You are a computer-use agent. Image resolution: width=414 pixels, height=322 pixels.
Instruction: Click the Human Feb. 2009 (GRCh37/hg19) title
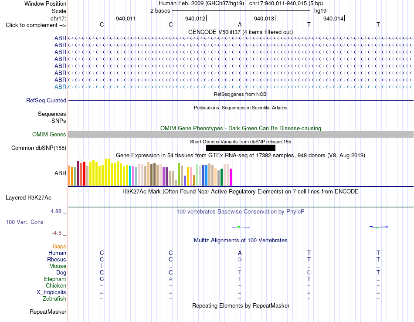point(202,3)
